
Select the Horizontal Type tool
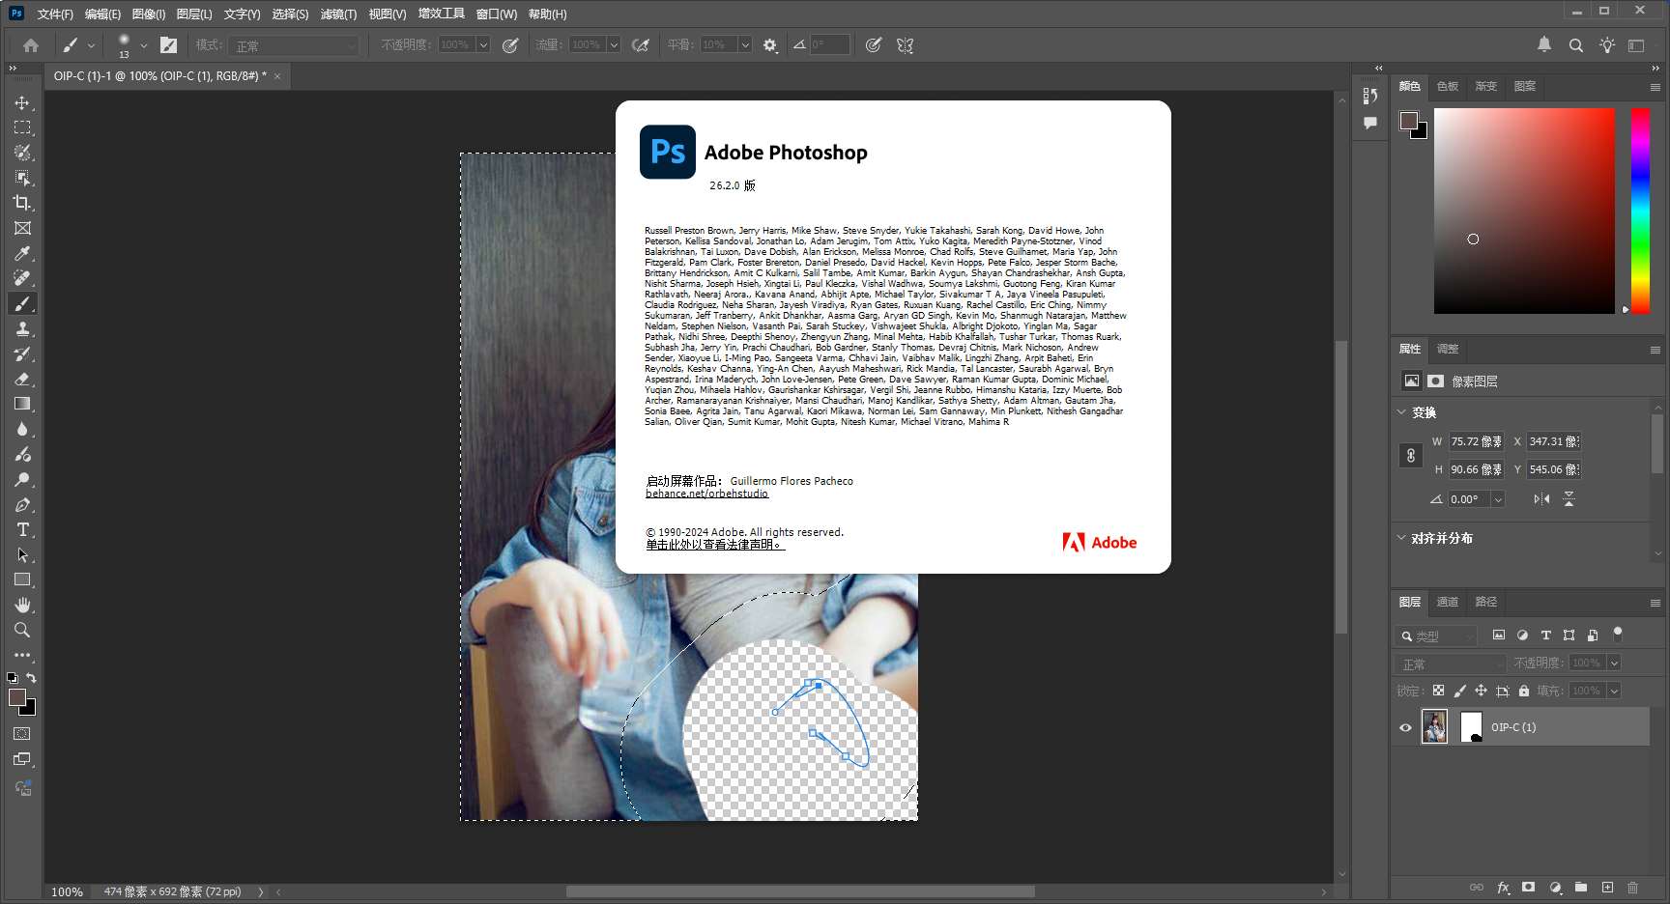(x=22, y=529)
